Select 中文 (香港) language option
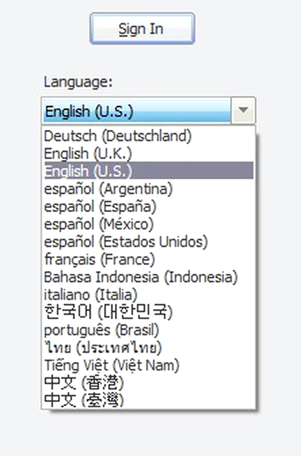The height and width of the screenshot is (456, 301). click(x=148, y=383)
